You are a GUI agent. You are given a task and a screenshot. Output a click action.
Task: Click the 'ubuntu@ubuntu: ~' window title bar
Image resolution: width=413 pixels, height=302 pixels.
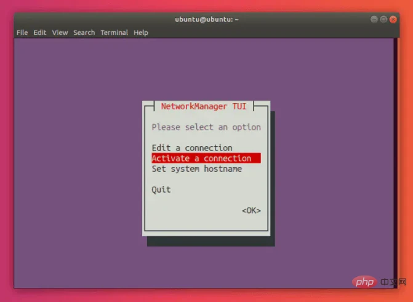(x=206, y=19)
